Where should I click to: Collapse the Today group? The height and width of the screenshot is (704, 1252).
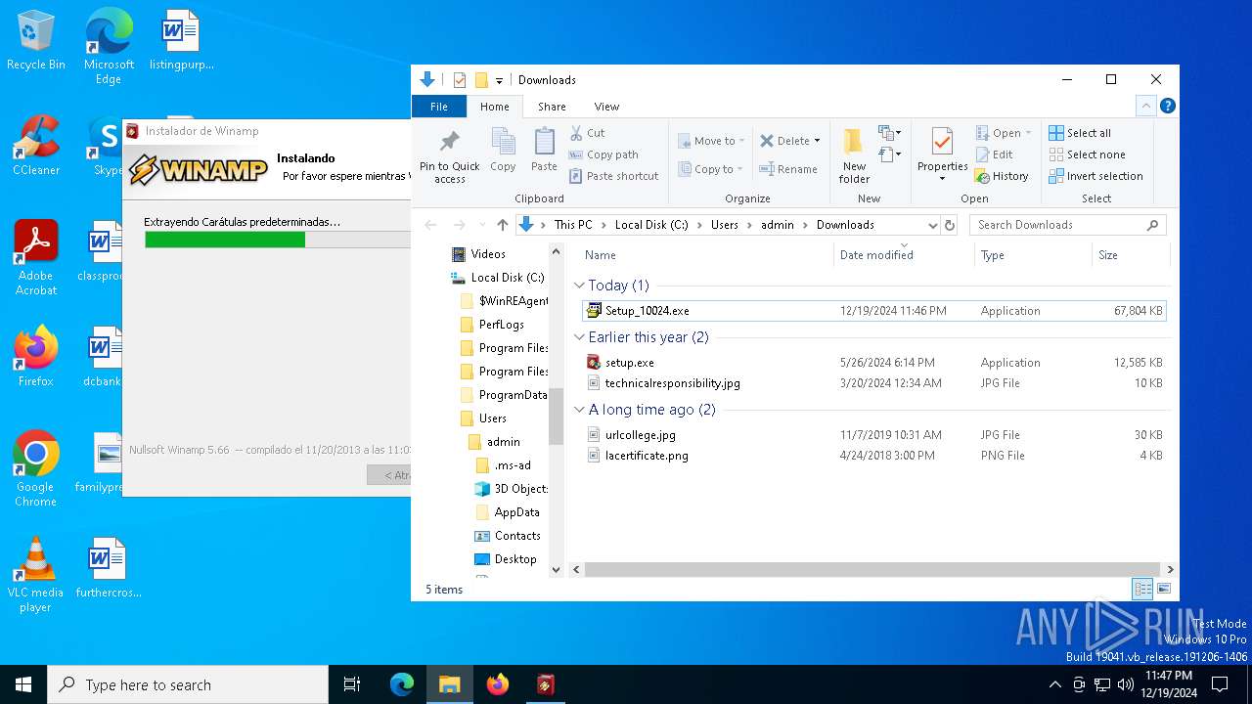(579, 286)
